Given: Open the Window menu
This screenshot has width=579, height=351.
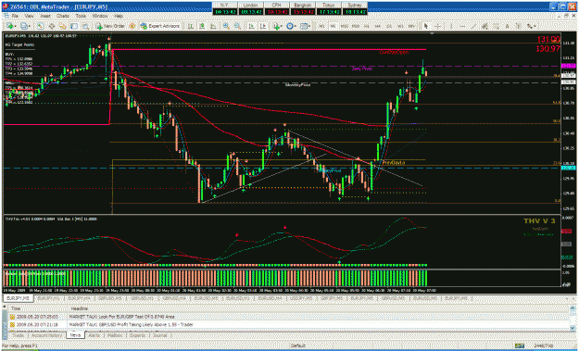Looking at the screenshot, I should click(100, 17).
